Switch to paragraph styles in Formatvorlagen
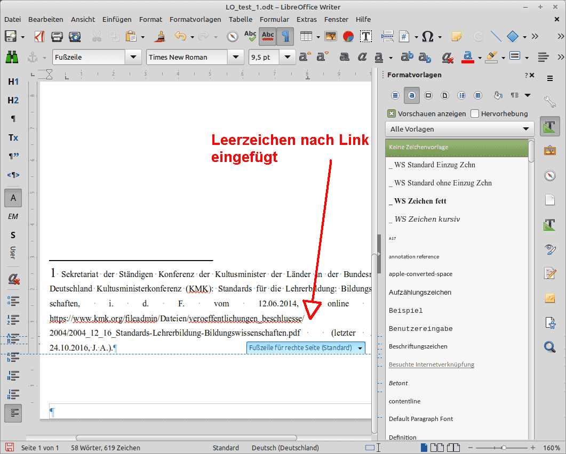566x454 pixels. click(395, 95)
